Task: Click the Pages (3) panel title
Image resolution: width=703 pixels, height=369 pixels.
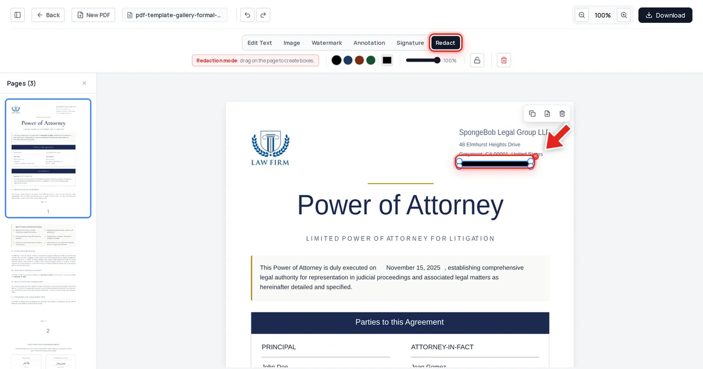Action: [x=22, y=83]
